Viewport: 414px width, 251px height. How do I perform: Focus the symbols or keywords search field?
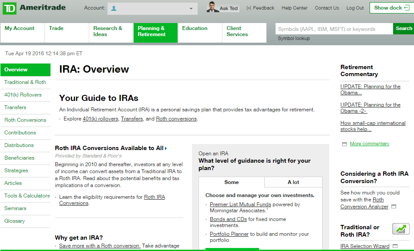pyautogui.click(x=334, y=29)
